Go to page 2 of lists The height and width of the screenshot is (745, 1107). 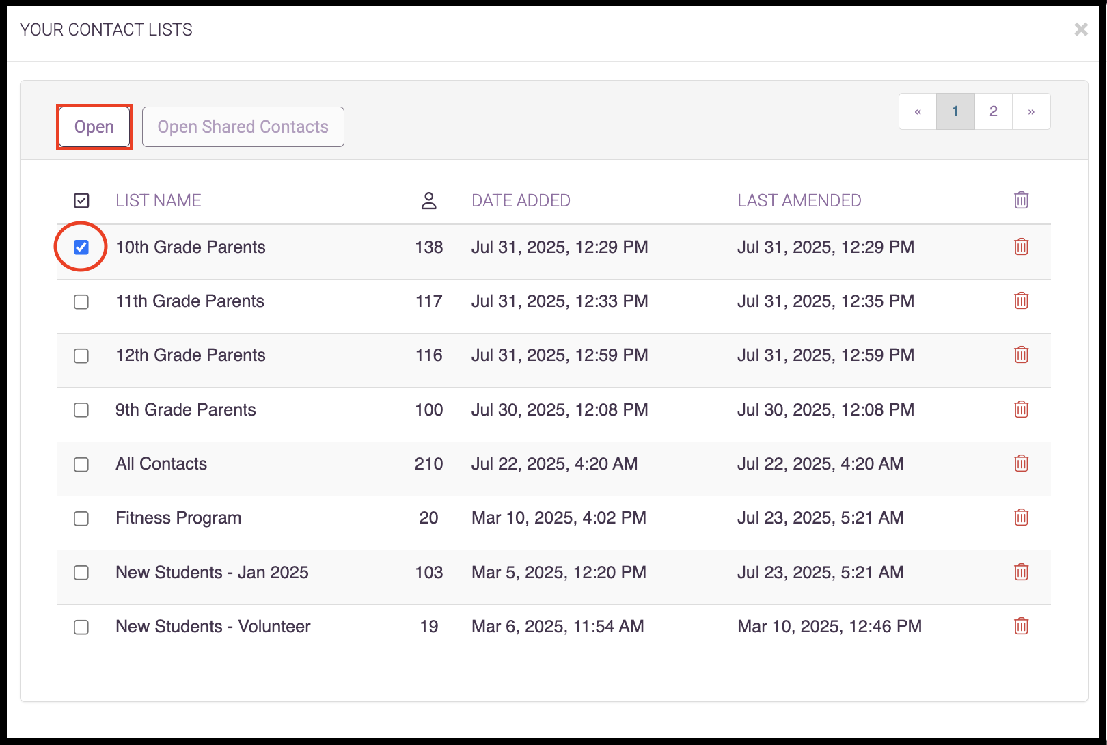994,111
